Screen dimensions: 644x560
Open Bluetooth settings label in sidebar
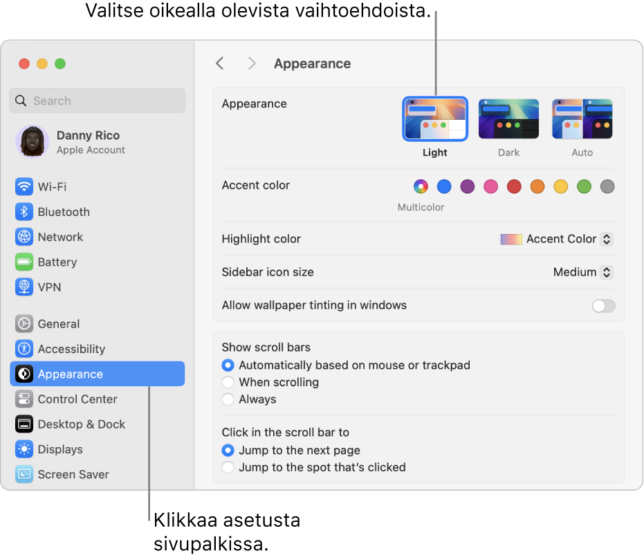64,212
